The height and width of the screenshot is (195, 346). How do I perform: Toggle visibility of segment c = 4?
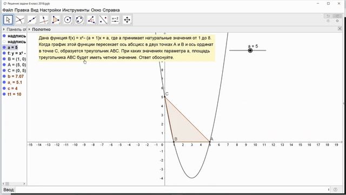click(x=4, y=88)
